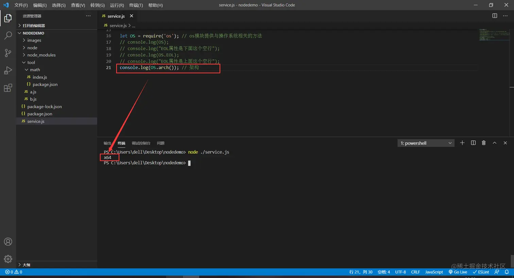Viewport: 514px width, 278px height.
Task: Open the Search view in activity bar
Action: click(8, 35)
